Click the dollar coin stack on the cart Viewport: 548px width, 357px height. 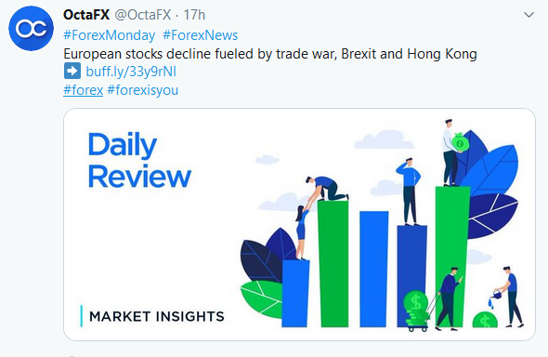[415, 308]
